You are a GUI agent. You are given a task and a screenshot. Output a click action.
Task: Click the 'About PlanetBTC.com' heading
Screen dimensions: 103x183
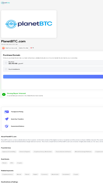point(9,137)
